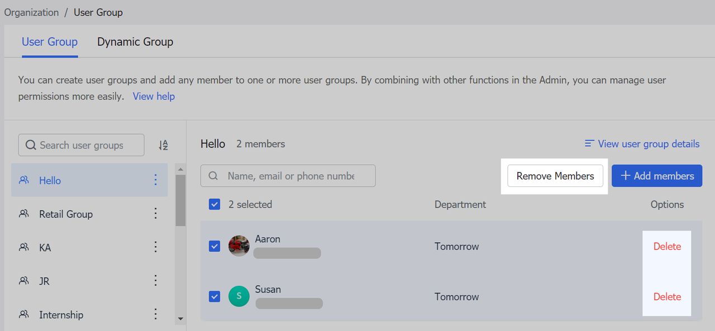
Task: Click the A-Z sort icon for groups
Action: (163, 145)
